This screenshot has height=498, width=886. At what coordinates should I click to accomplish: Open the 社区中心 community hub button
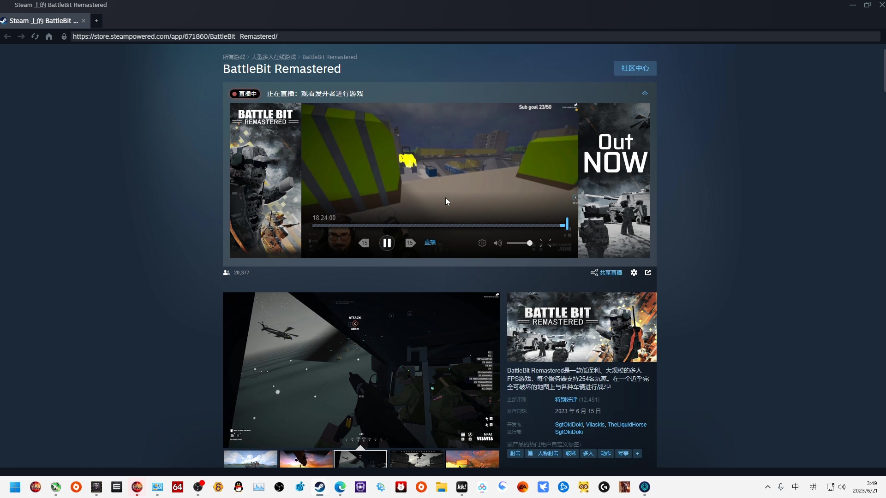635,68
